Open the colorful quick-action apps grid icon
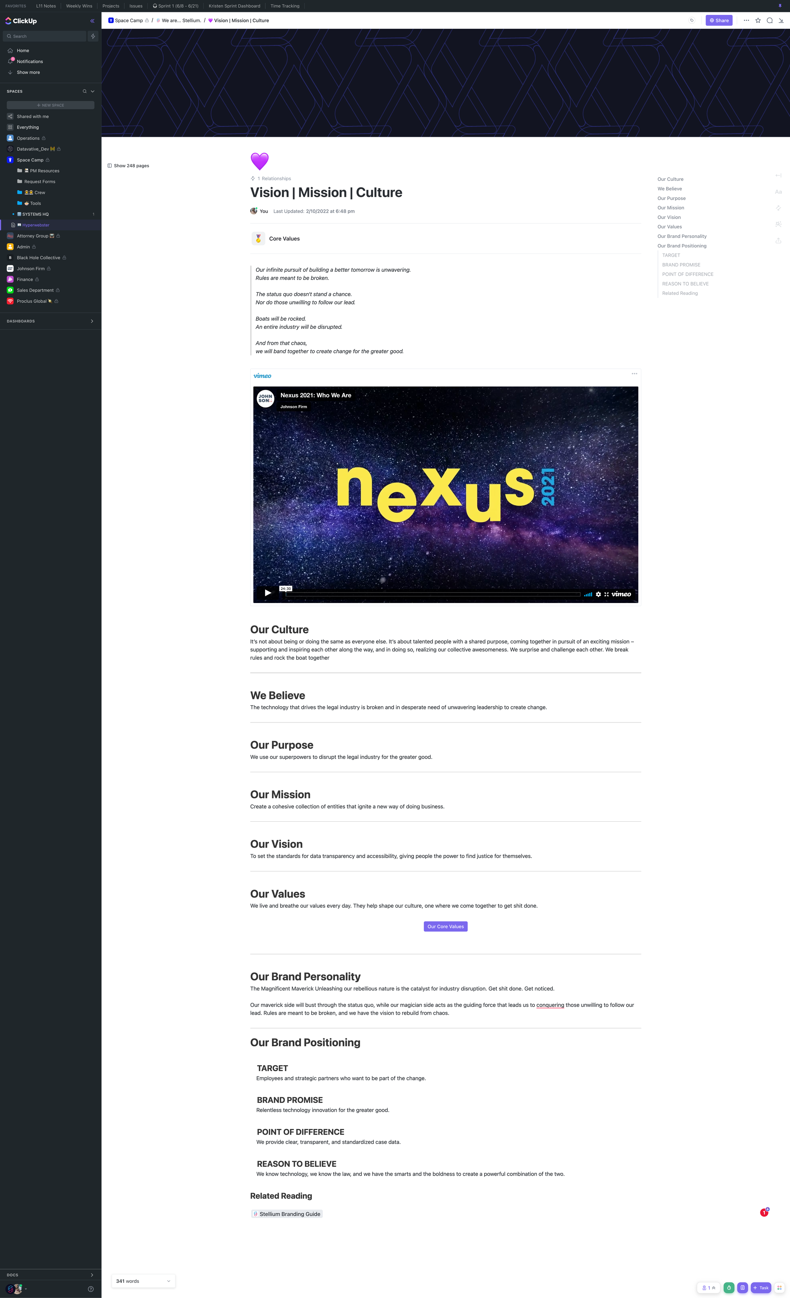 click(780, 1288)
